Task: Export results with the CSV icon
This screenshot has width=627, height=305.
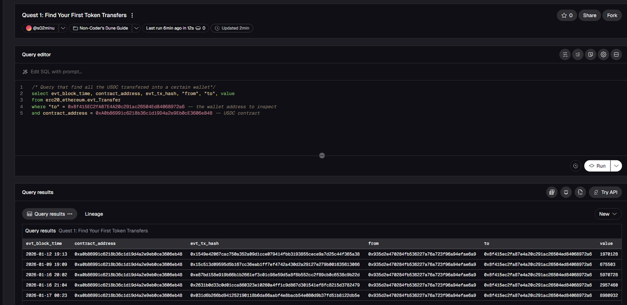Action: [580, 192]
